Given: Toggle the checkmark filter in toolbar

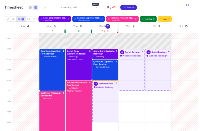Looking at the screenshot, I should [8, 19].
